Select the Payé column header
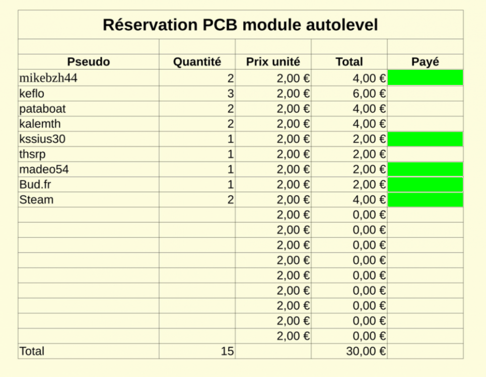 coord(425,62)
